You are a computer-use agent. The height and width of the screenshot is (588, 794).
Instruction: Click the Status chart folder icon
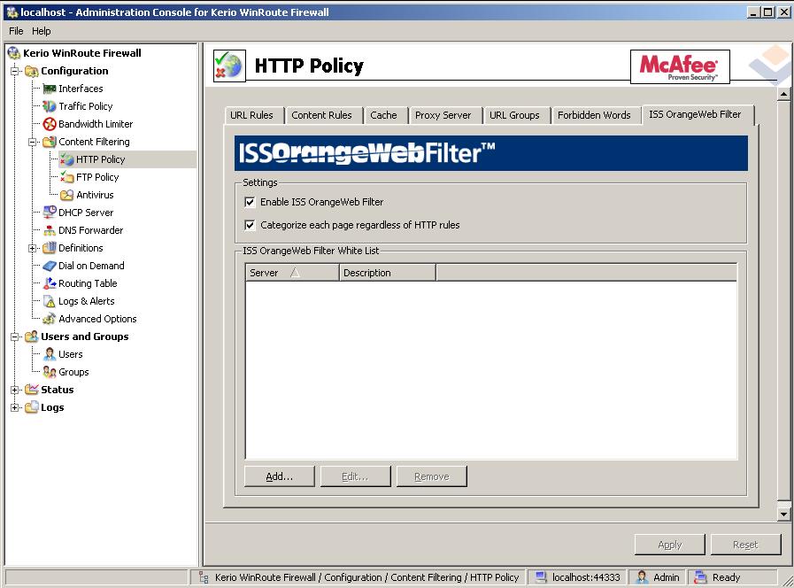point(31,390)
